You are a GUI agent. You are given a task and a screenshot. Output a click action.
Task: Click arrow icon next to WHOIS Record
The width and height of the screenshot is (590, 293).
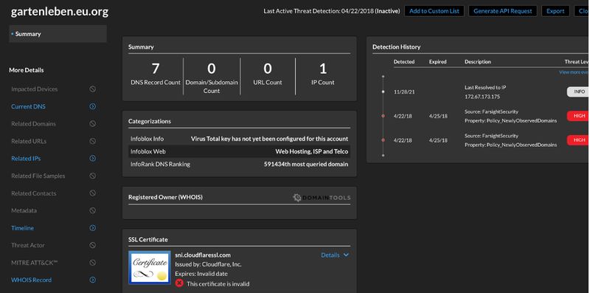pyautogui.click(x=93, y=280)
